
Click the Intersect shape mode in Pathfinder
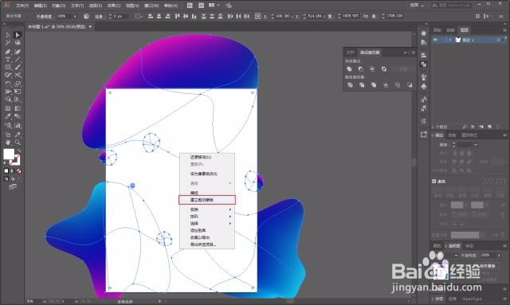[x=372, y=69]
